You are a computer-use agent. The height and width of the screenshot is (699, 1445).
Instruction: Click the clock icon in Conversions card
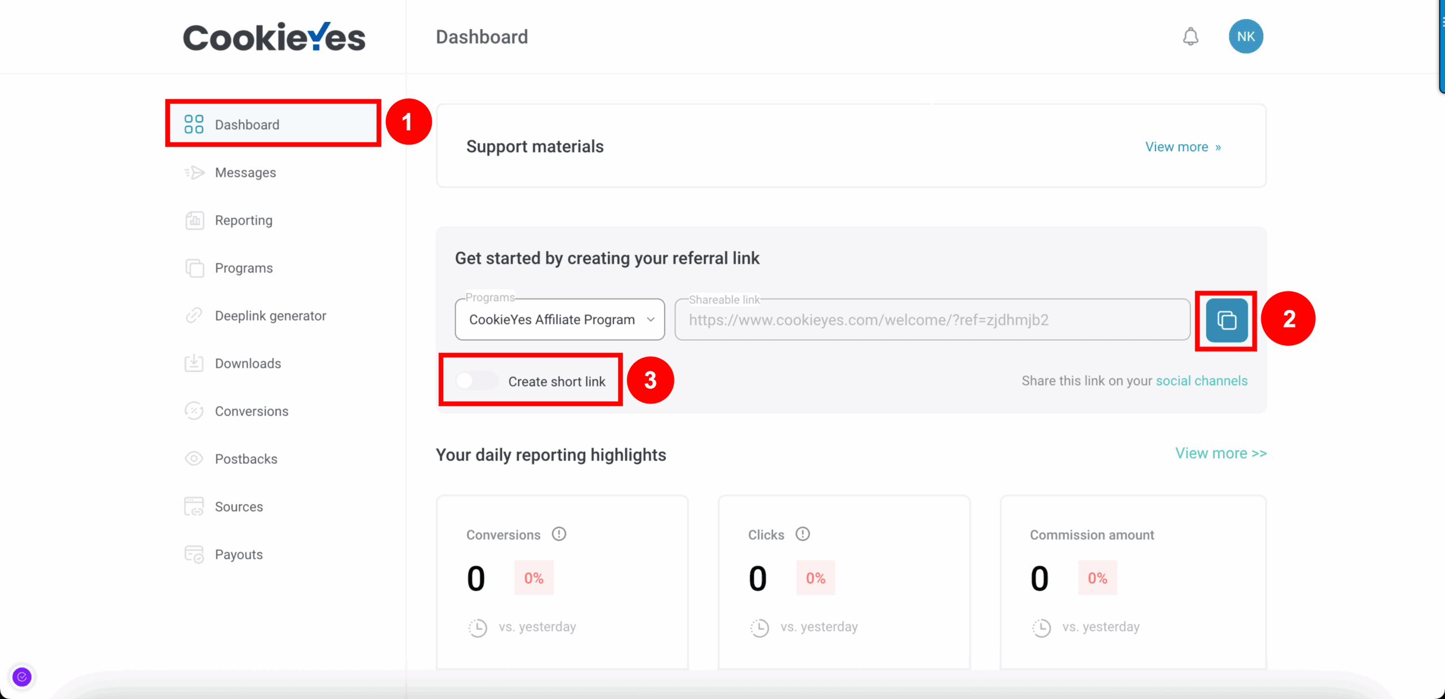(x=478, y=627)
